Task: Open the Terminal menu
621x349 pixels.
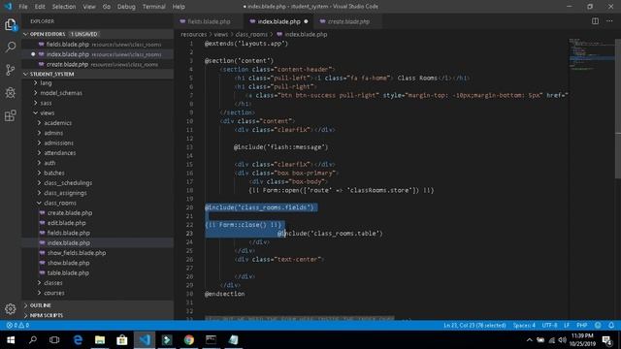Action: pos(153,7)
